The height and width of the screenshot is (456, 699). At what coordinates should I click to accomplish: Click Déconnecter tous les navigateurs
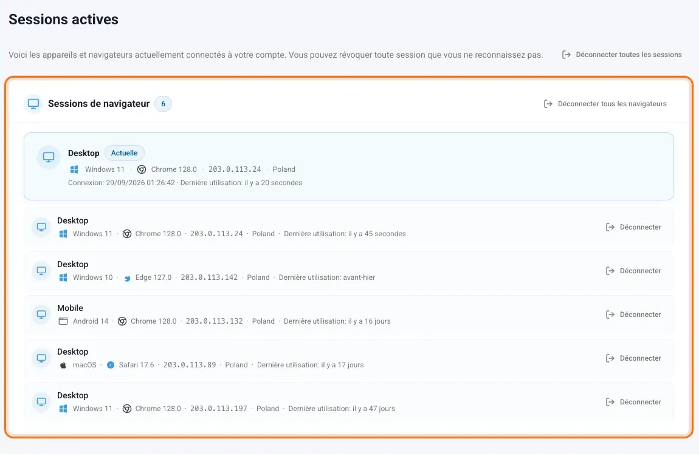605,104
